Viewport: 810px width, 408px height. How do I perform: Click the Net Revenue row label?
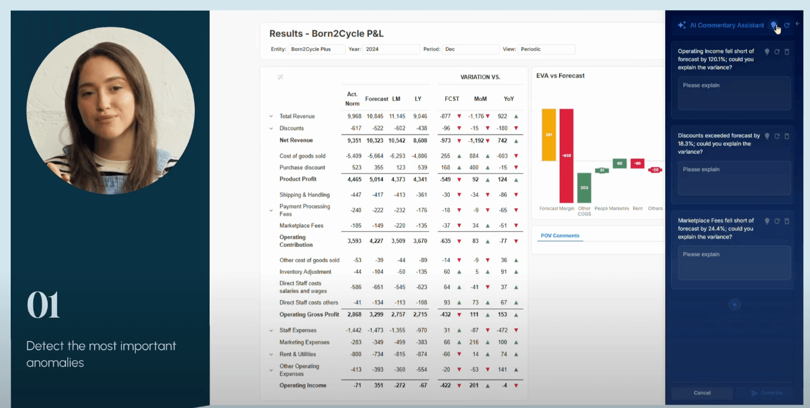(296, 140)
